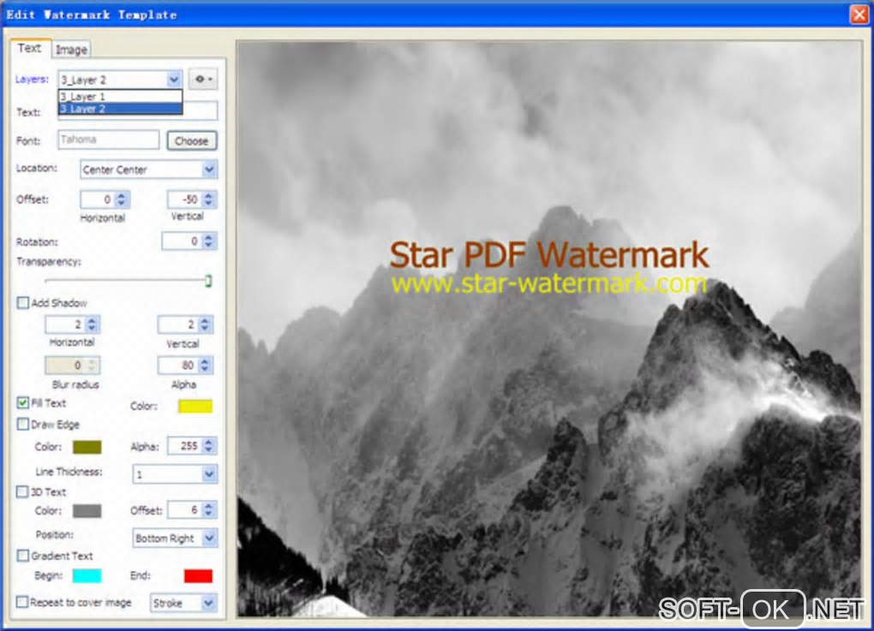Screen dimensions: 874x631
Task: Switch to the Text tab
Action: click(x=29, y=48)
